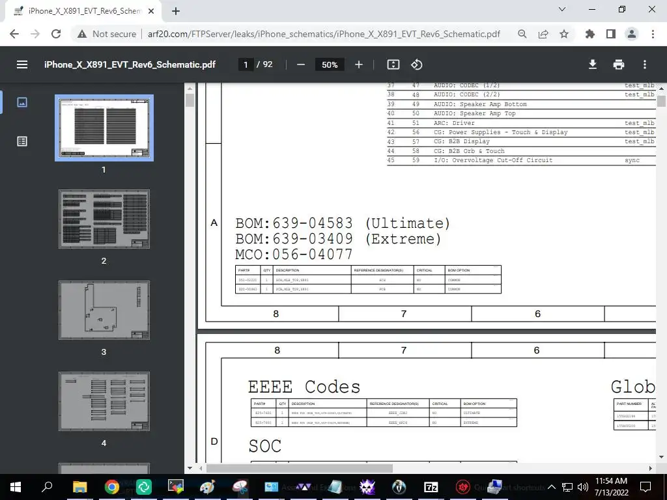Click 'CG: Power Supplies - Touch & Display' row

[x=521, y=132]
